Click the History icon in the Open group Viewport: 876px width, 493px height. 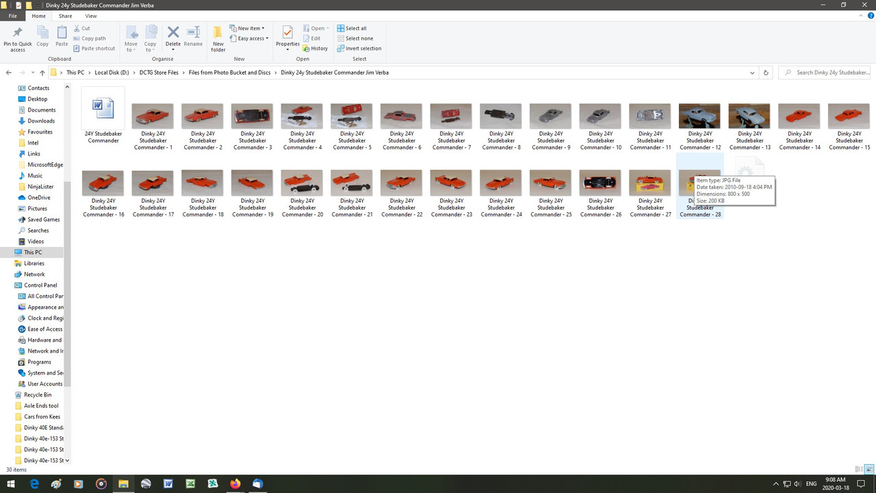click(317, 48)
